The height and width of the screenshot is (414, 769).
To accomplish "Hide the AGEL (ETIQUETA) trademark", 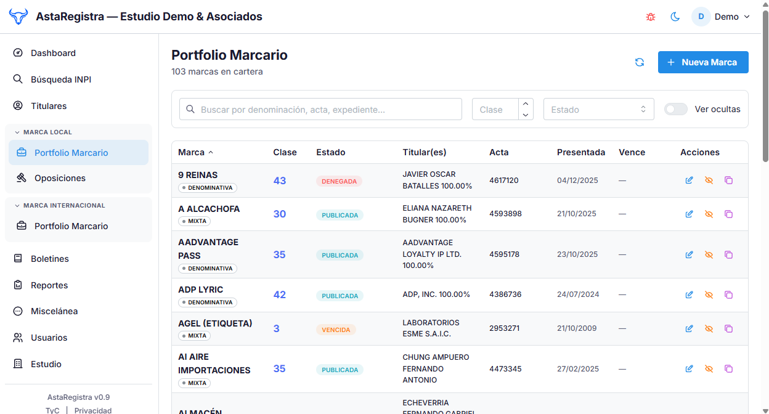I will [709, 328].
